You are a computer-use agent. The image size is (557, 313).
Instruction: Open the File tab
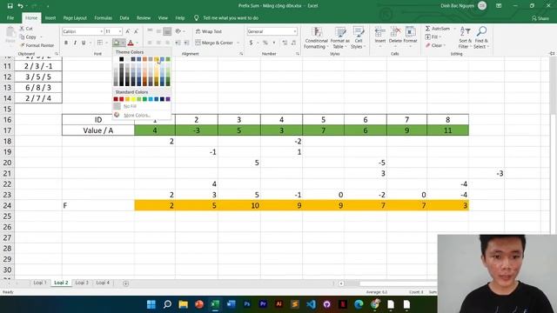10,17
